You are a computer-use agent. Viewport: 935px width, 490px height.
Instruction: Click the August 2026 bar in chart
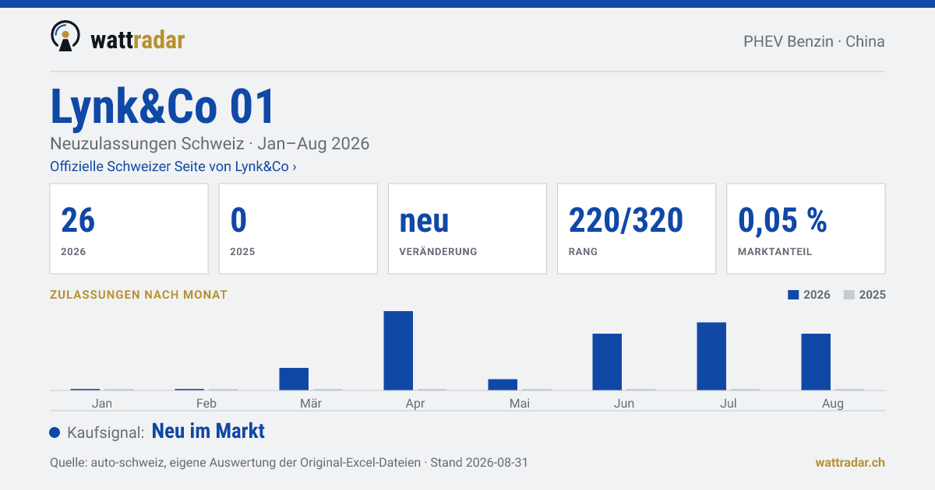(816, 362)
